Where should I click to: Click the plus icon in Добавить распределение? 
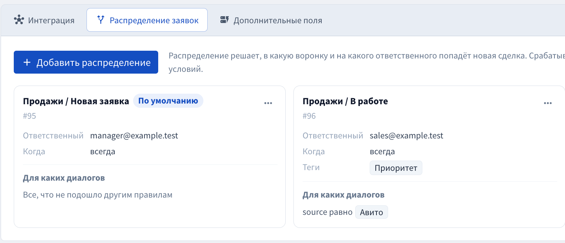pyautogui.click(x=27, y=62)
